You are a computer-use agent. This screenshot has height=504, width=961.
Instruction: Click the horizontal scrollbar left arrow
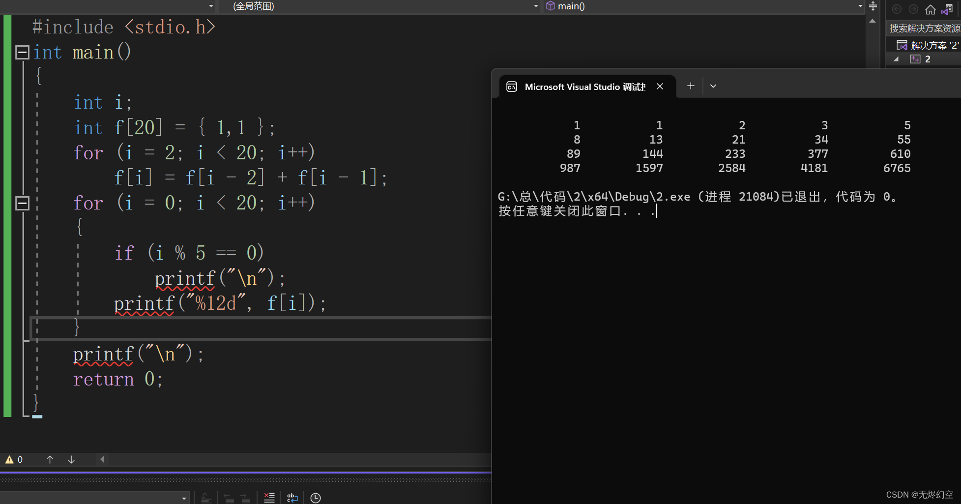click(102, 459)
